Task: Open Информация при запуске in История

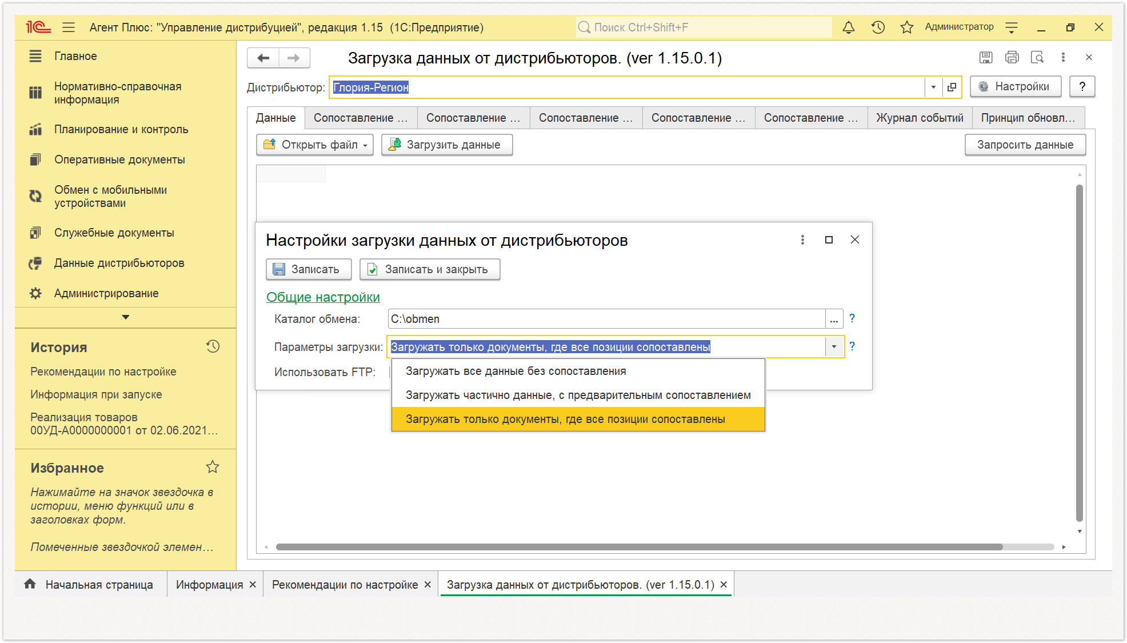Action: 96,394
